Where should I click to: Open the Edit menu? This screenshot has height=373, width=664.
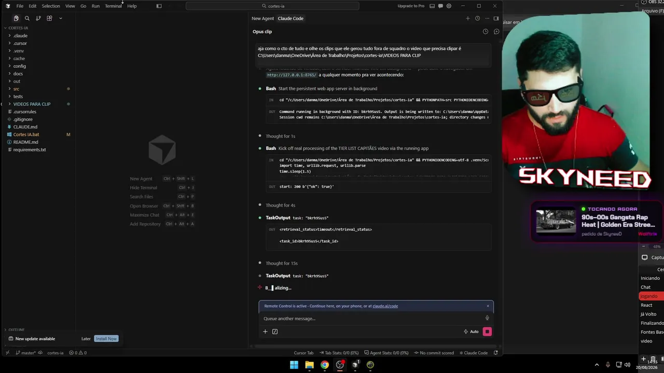[32, 6]
